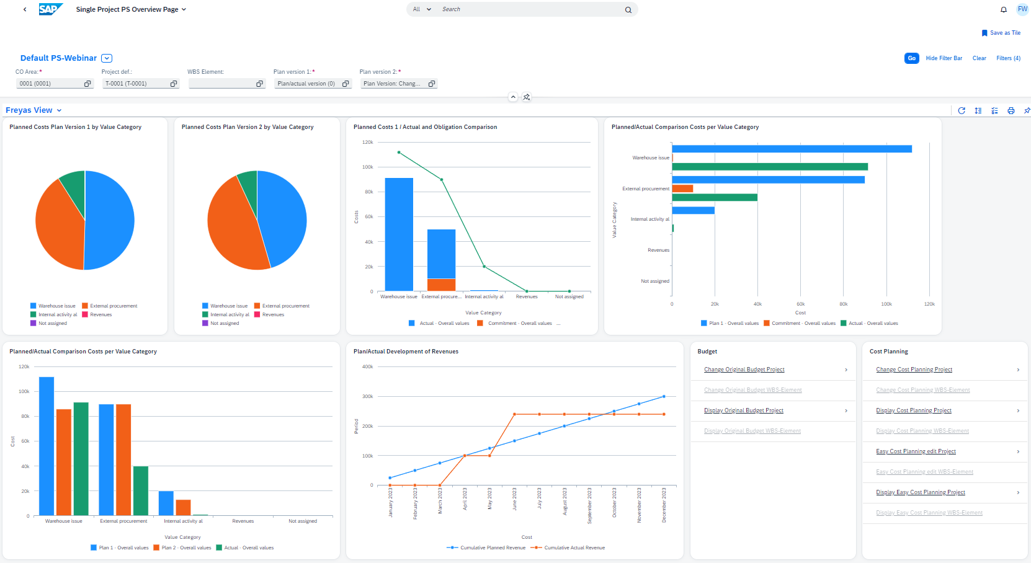Image resolution: width=1031 pixels, height=563 pixels.
Task: Open the Single Project PS Overview Page menu
Action: click(x=131, y=9)
